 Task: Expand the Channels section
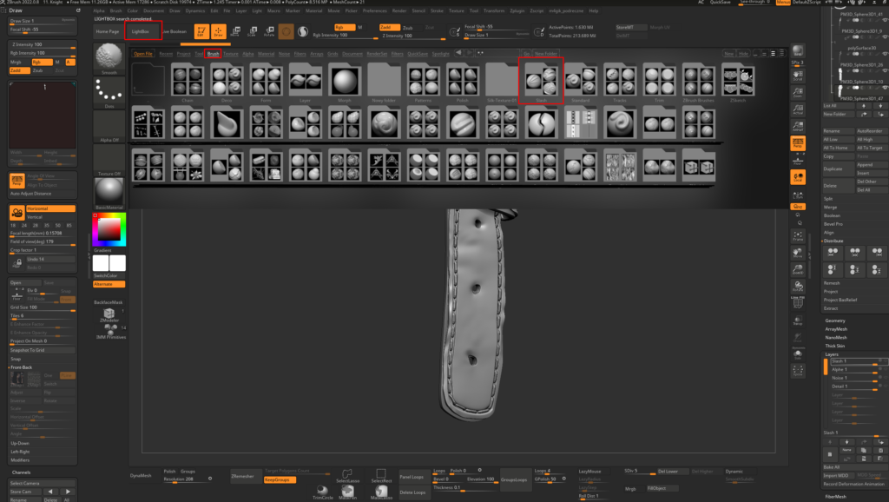point(21,472)
